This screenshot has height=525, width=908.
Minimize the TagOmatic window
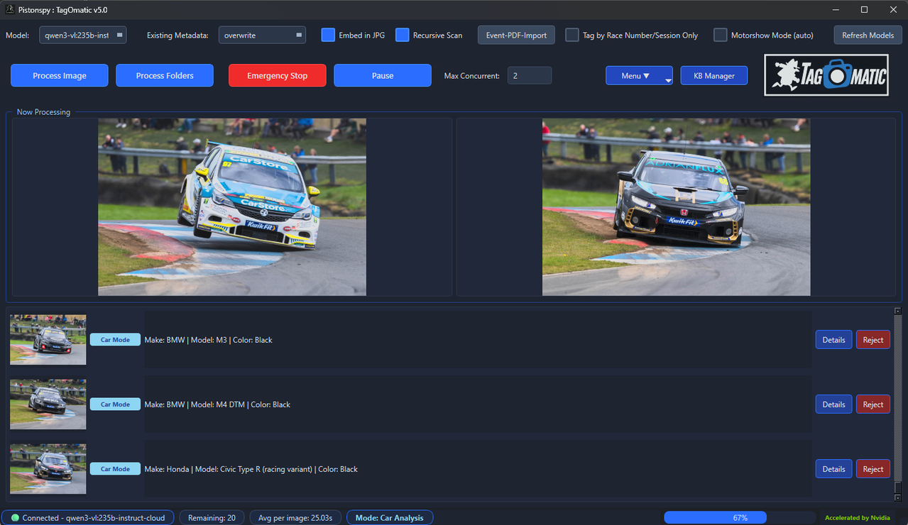835,10
